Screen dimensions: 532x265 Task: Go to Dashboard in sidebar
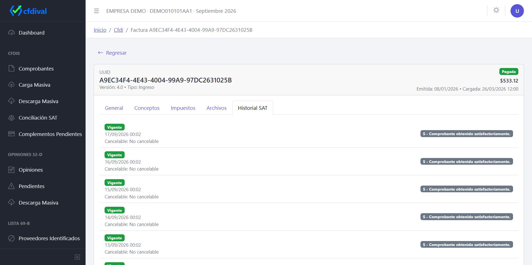coord(43,33)
